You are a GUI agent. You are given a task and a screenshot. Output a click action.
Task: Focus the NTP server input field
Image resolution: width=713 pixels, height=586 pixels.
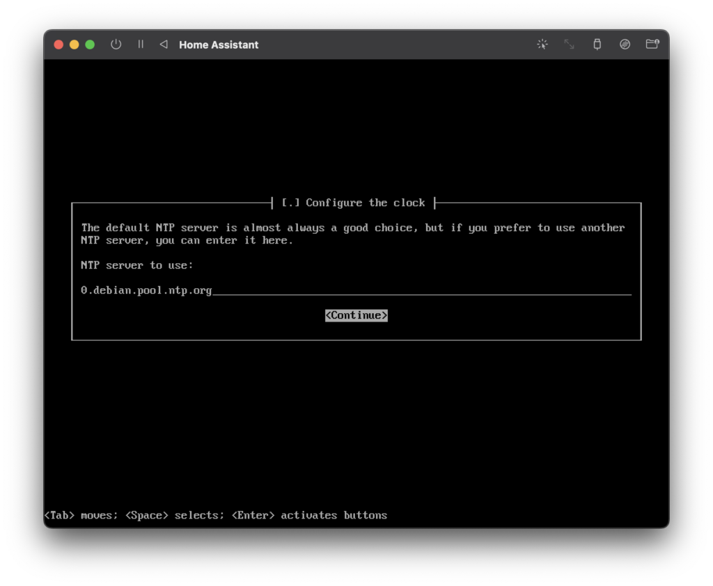coord(356,290)
